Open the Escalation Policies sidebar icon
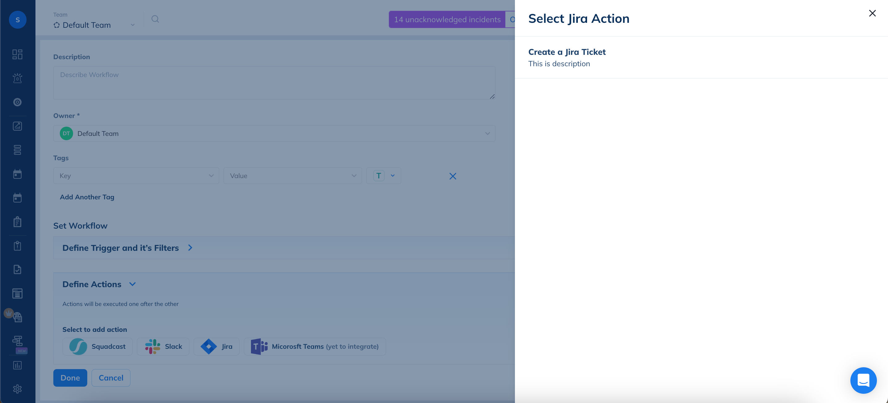The image size is (888, 403). [x=17, y=150]
